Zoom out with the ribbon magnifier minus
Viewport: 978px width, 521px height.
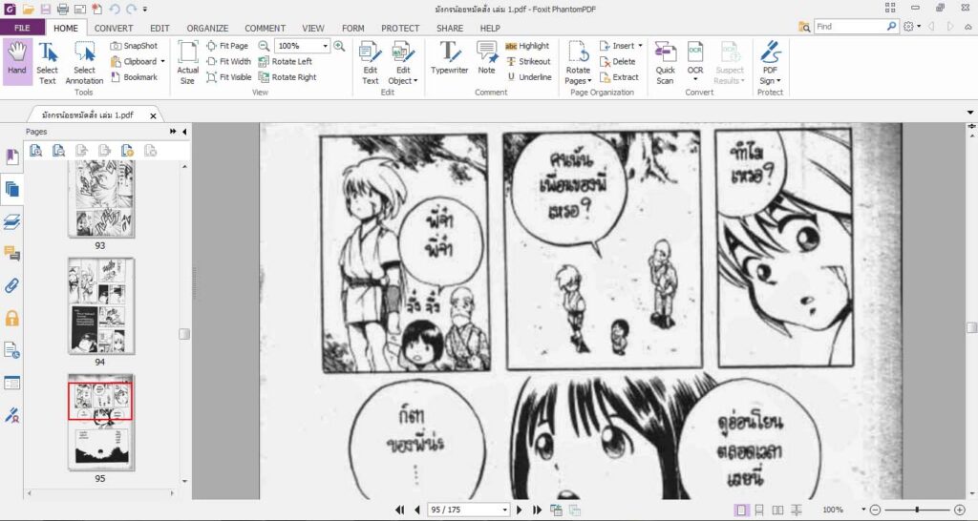pyautogui.click(x=264, y=46)
